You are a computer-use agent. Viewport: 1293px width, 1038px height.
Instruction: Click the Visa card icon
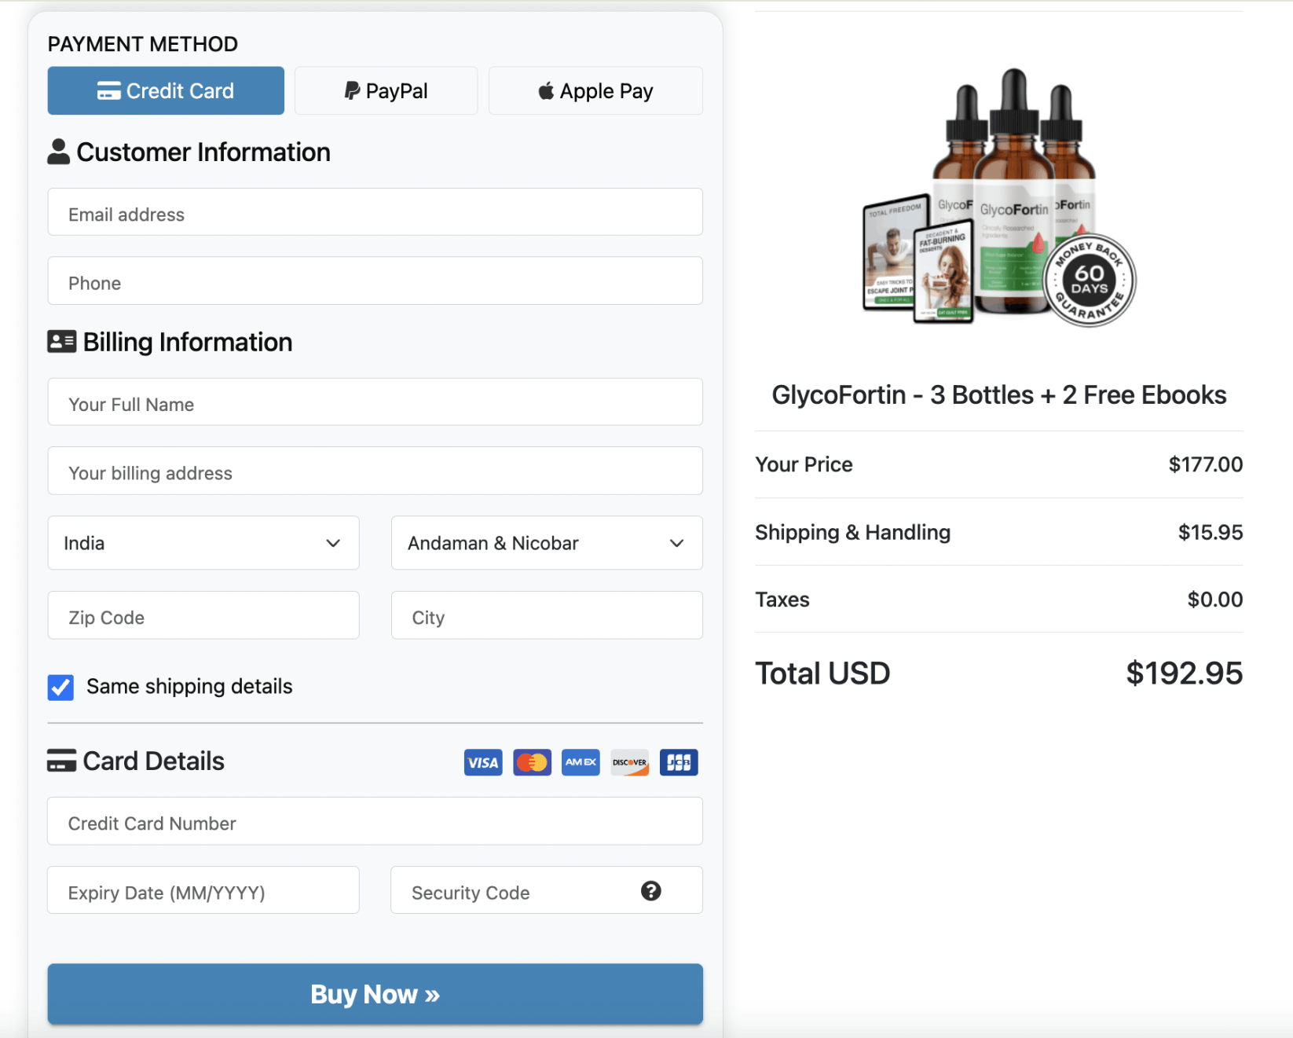482,762
